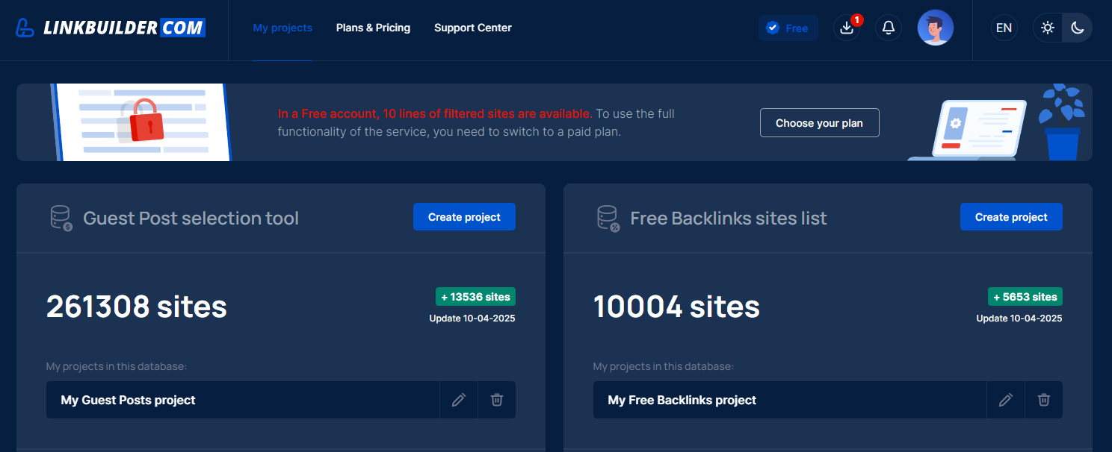The image size is (1112, 452).
Task: Click the 10004 sites count
Action: point(676,307)
